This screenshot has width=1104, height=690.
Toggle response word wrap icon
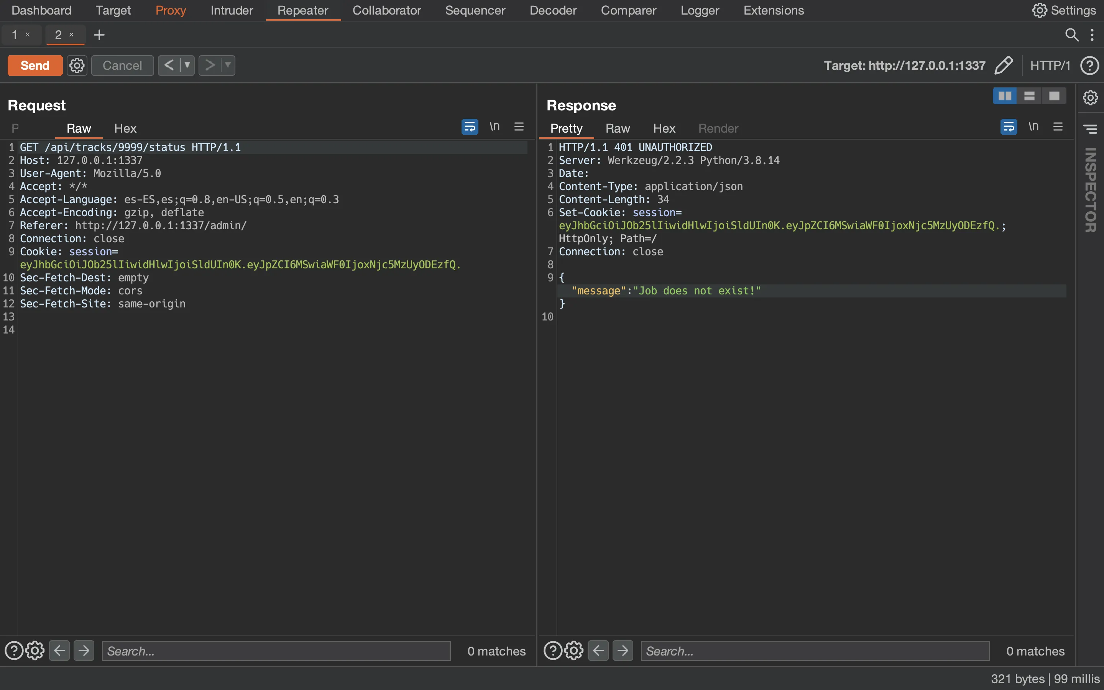click(1009, 127)
